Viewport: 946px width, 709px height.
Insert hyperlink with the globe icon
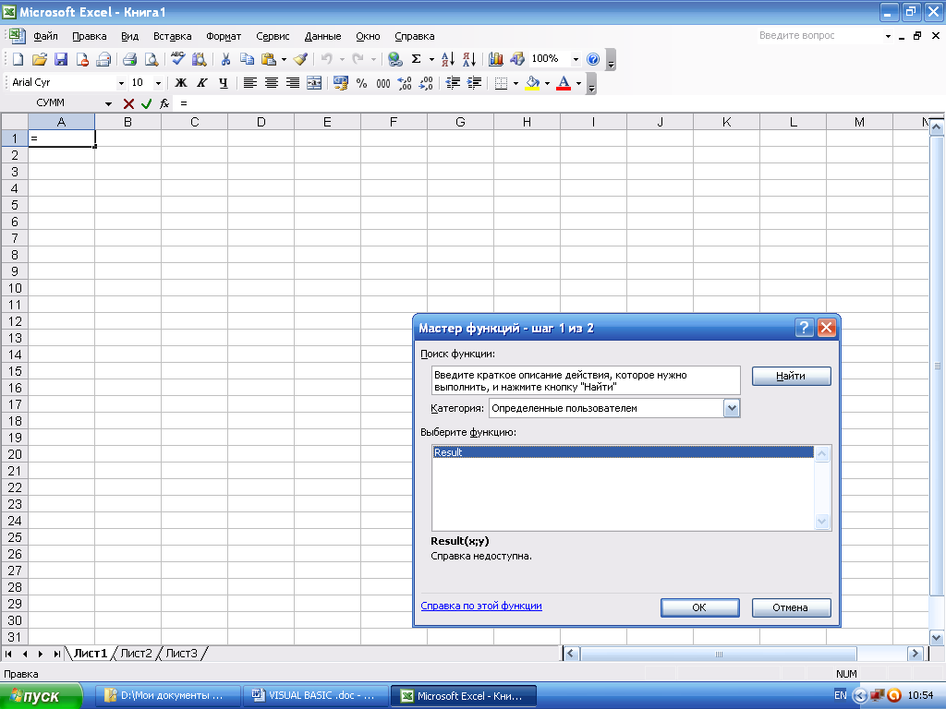tap(394, 59)
